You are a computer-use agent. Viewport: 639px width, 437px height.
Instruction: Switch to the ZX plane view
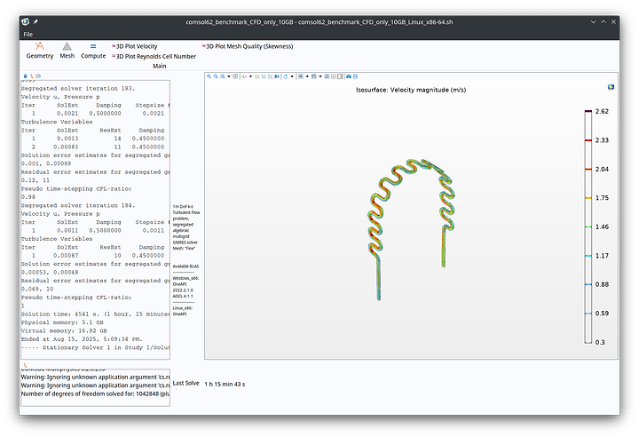coord(270,76)
